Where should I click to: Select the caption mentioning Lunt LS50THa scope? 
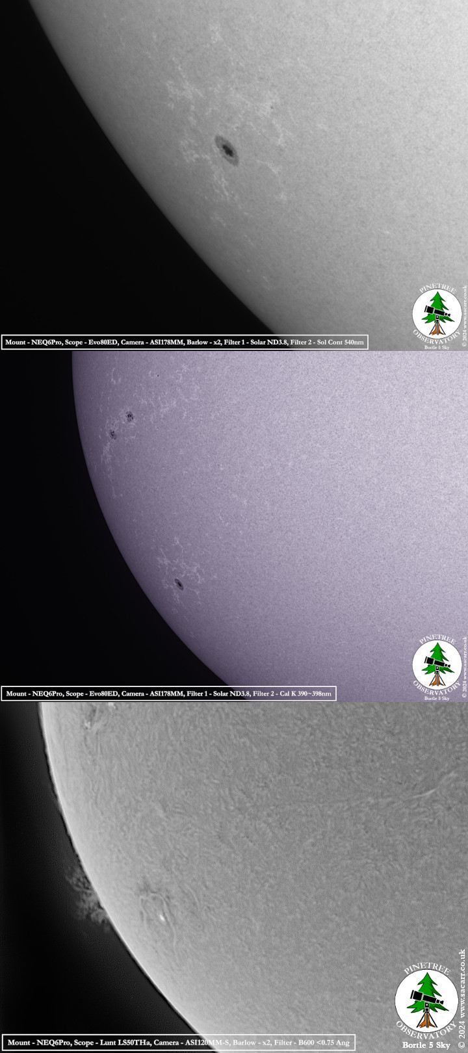pos(178,1043)
